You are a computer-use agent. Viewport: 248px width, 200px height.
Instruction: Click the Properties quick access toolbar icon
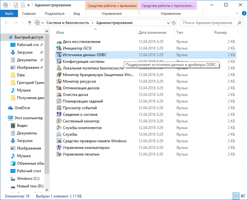click(16, 5)
